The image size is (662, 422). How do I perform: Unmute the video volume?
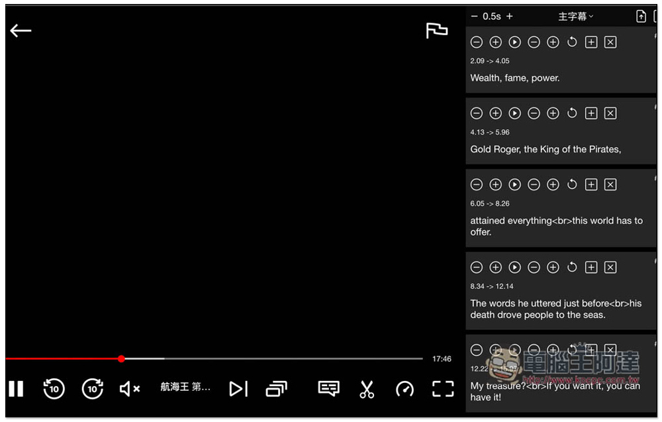[x=130, y=389]
